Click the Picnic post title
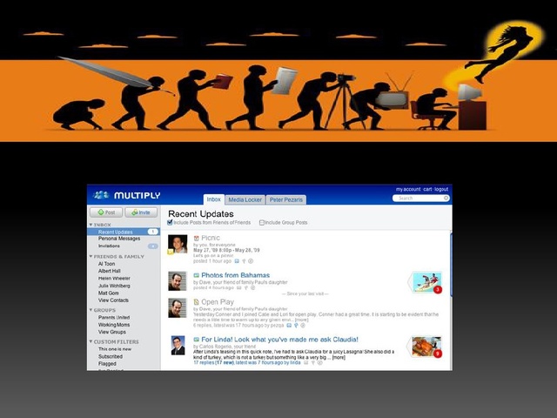This screenshot has width=557, height=418. (211, 238)
